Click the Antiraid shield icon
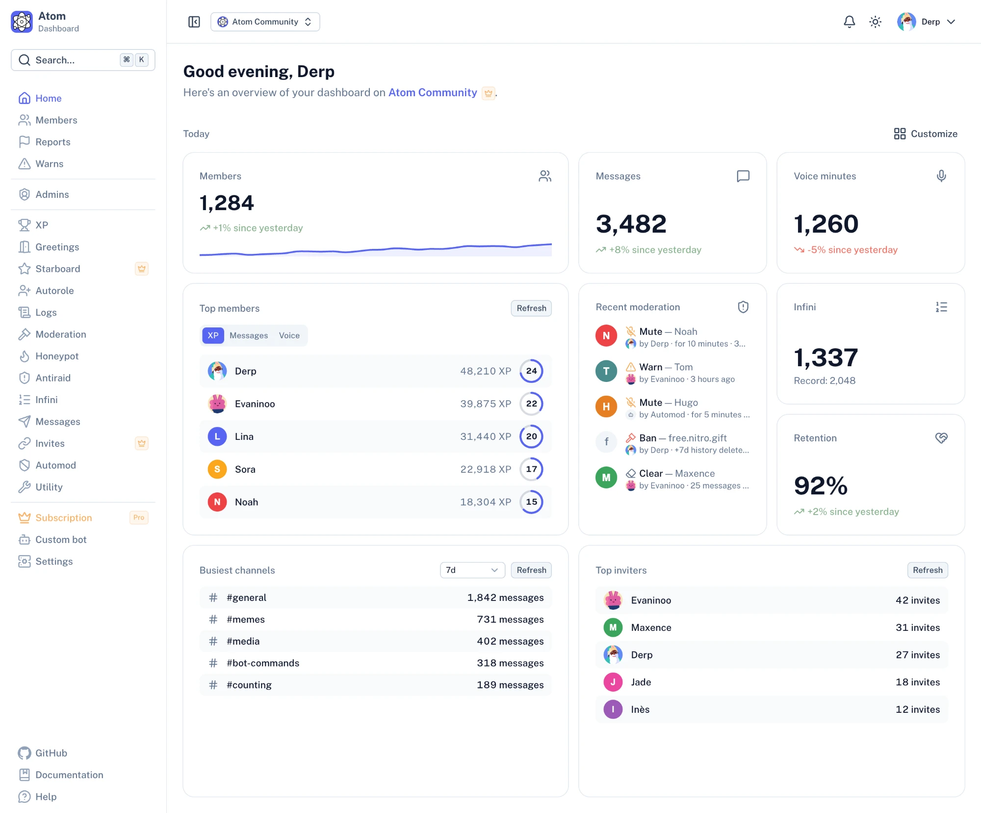The width and height of the screenshot is (981, 813). (25, 378)
